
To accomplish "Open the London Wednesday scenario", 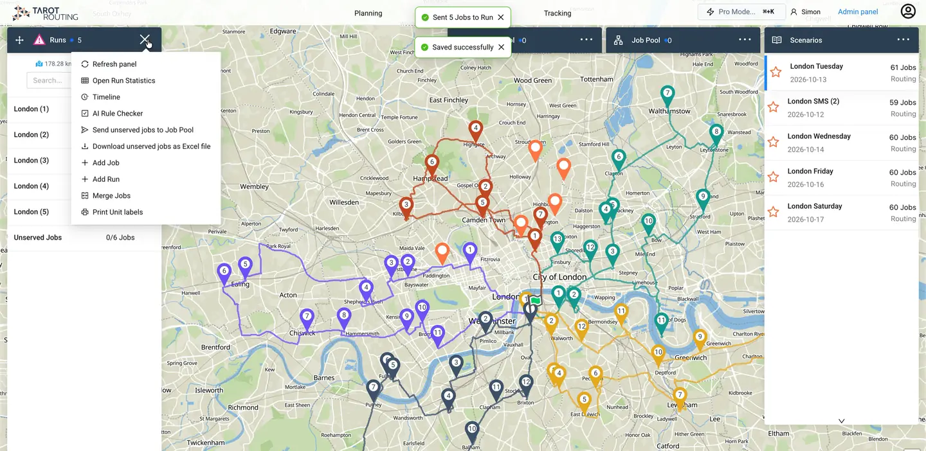I will 842,143.
